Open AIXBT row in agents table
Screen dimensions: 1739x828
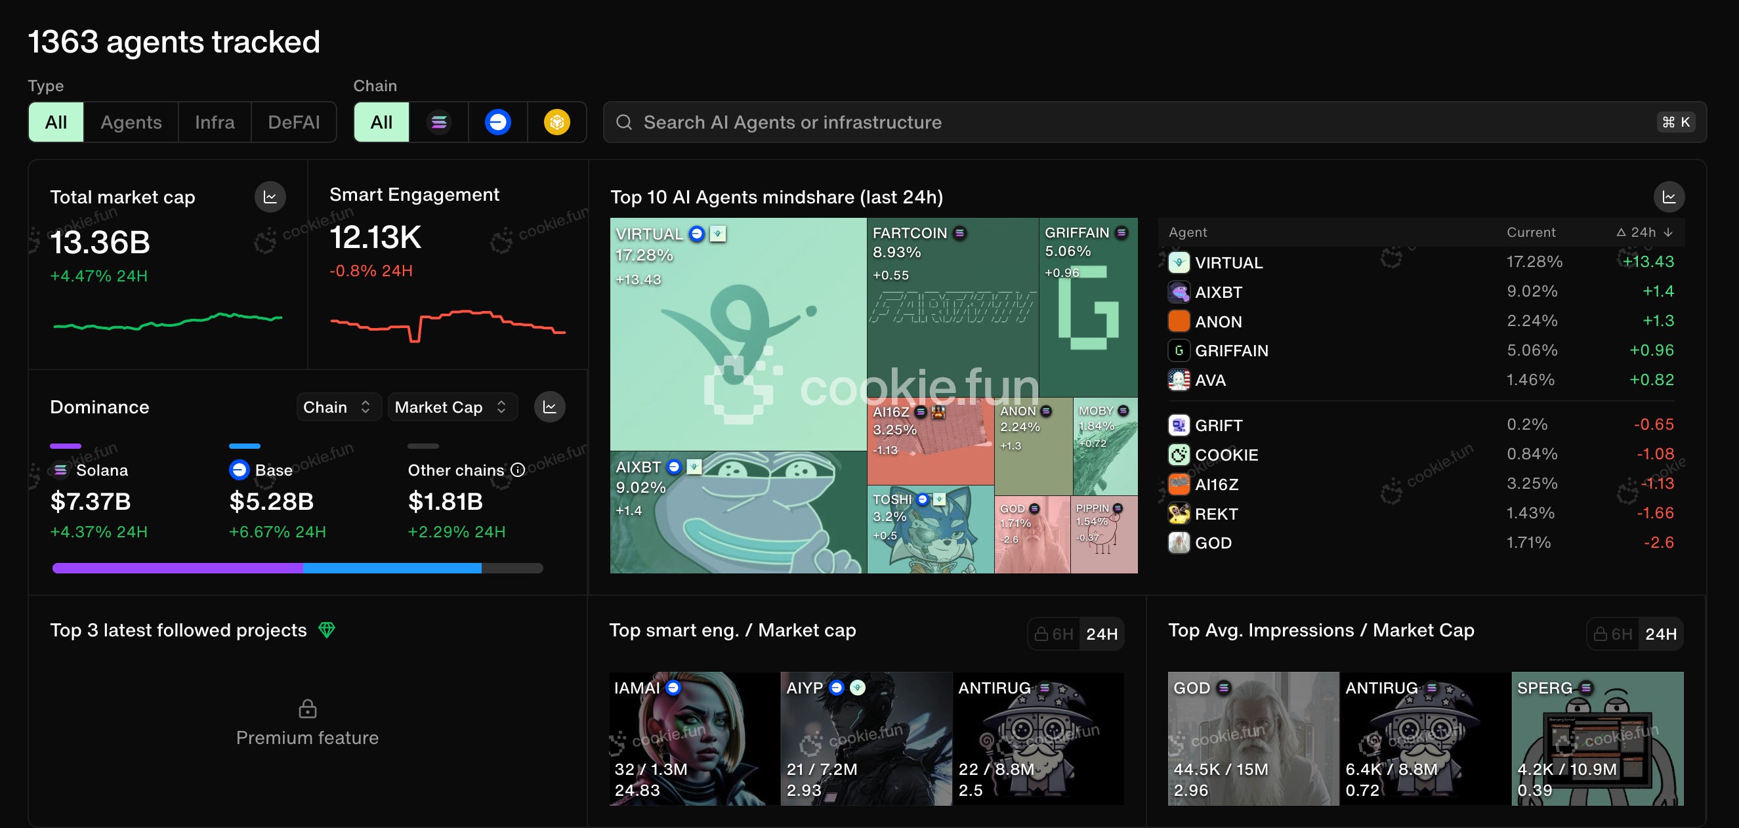(1218, 292)
